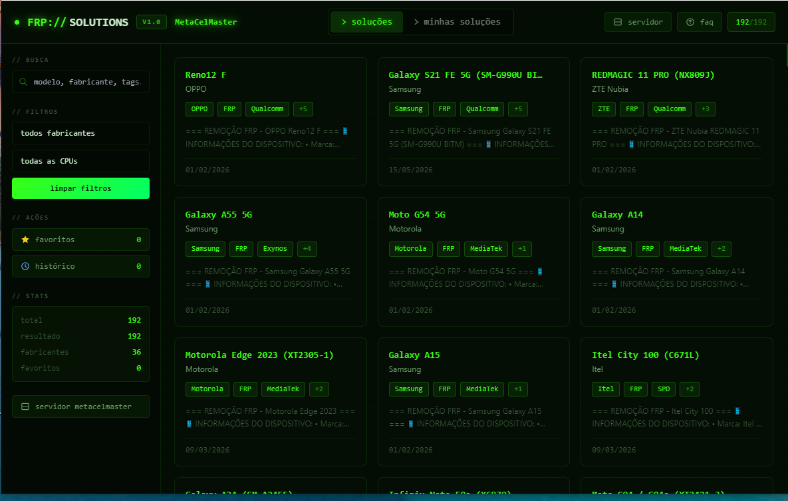Open the servidor button in header
The width and height of the screenshot is (788, 501).
tap(638, 22)
